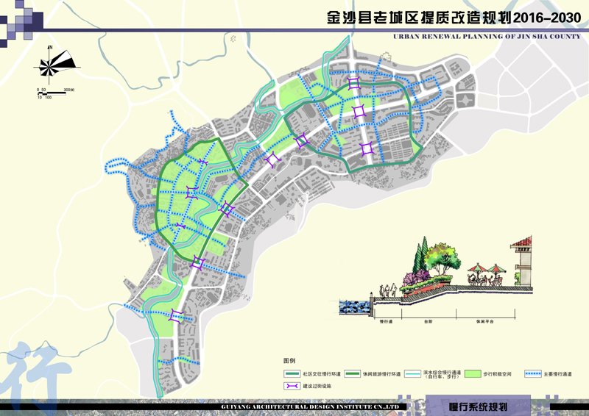
Task: Click the map scale bar
Action: point(53,92)
